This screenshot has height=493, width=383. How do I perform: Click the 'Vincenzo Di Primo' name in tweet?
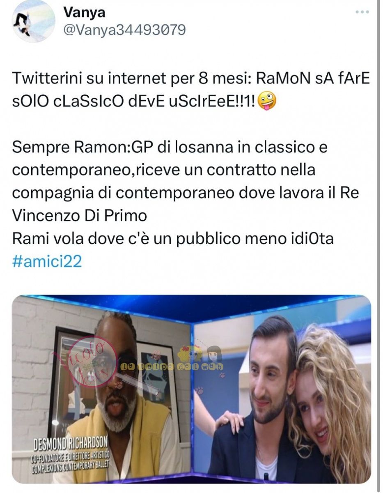click(x=80, y=215)
